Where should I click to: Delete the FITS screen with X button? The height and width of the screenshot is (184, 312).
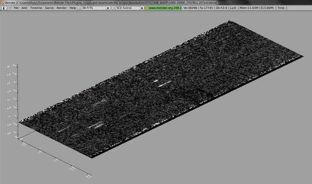pyautogui.click(x=108, y=8)
